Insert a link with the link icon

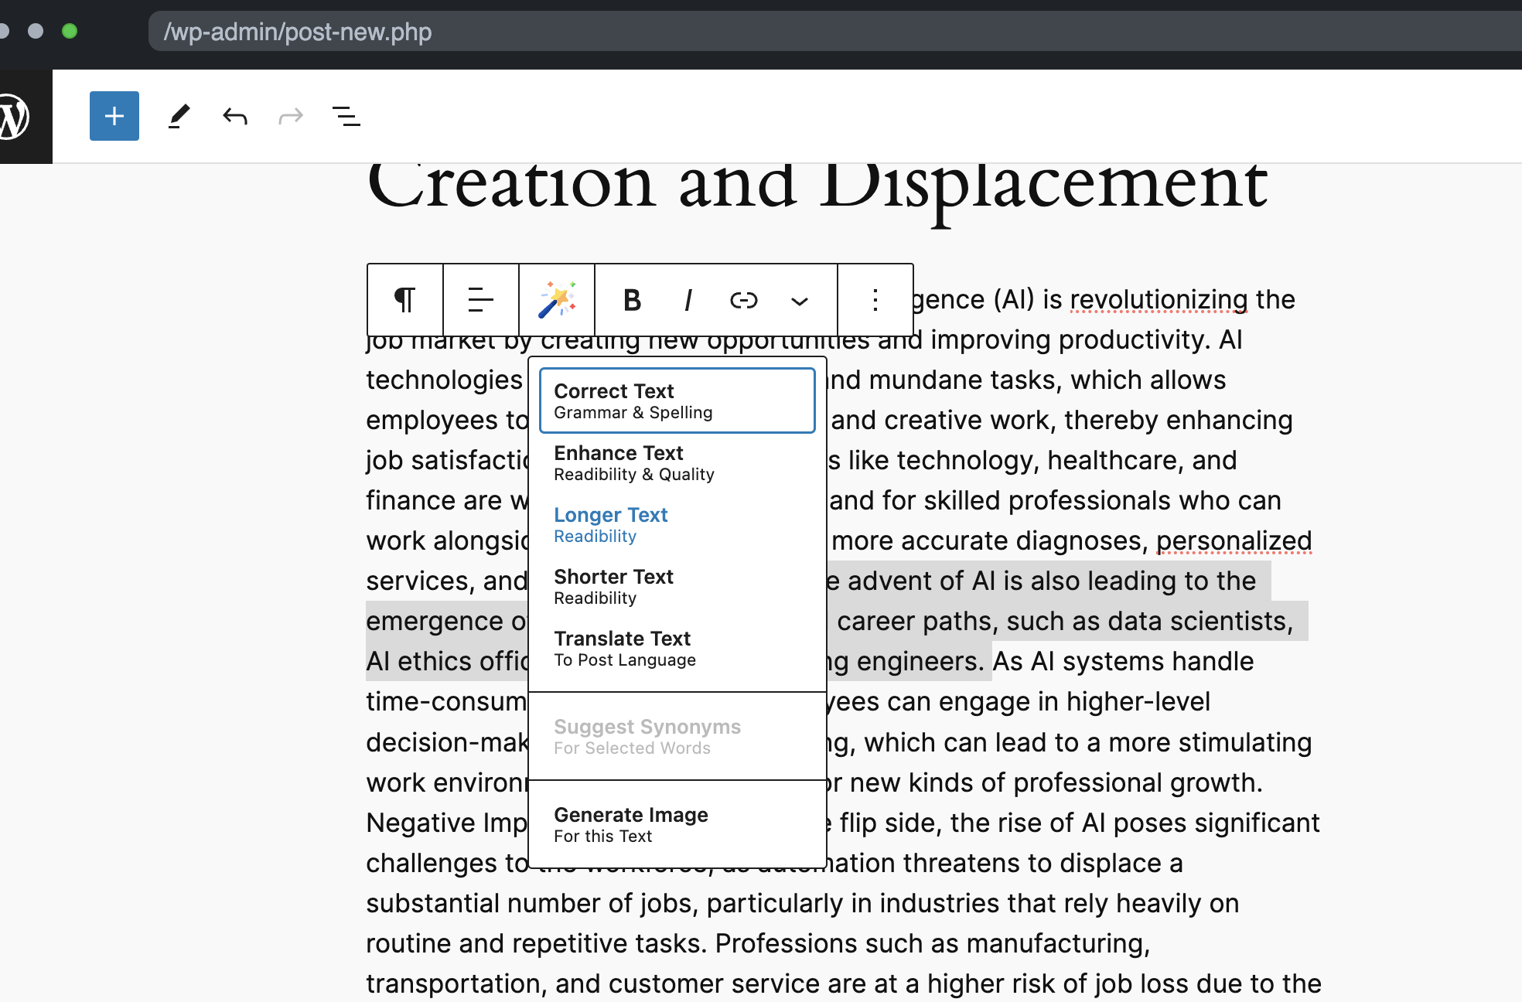click(x=743, y=300)
